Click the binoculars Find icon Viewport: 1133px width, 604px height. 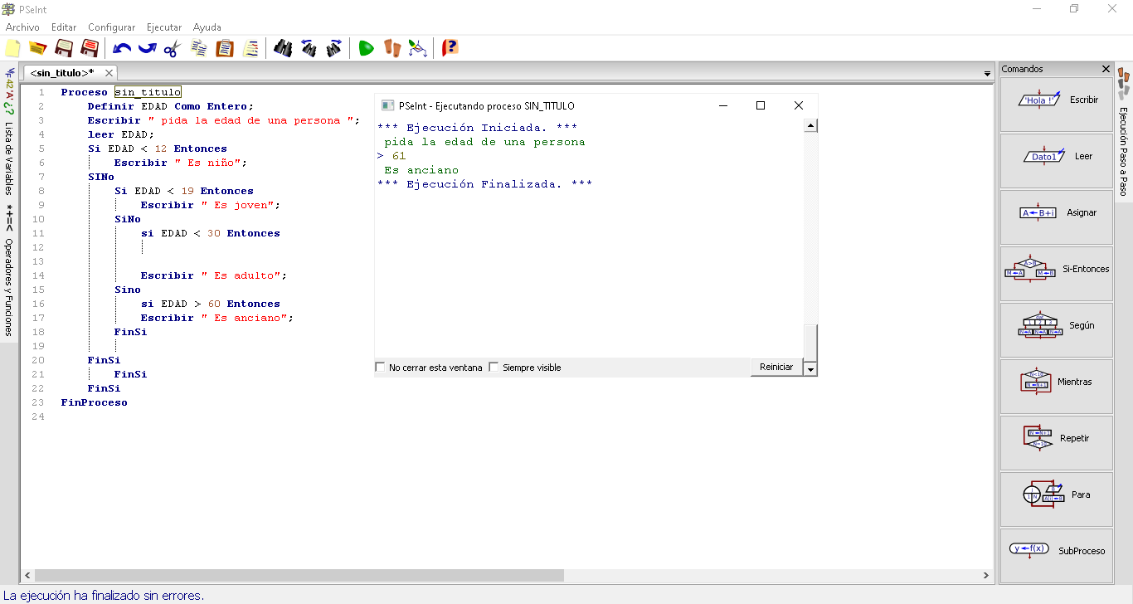click(x=283, y=48)
